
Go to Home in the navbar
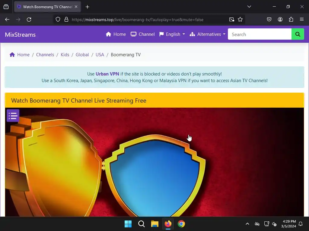coord(116,34)
